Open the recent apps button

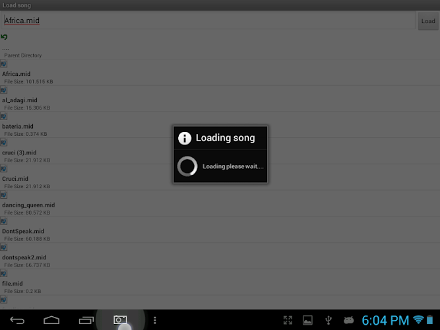coord(86,320)
